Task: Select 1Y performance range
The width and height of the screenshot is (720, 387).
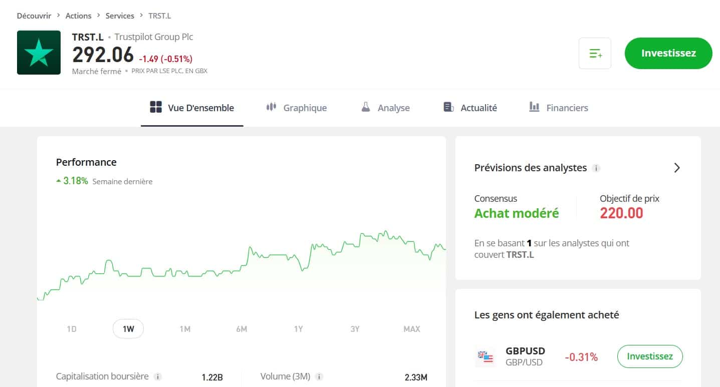Action: point(298,329)
